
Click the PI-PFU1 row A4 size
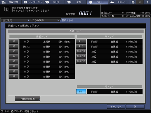pos(94,52)
